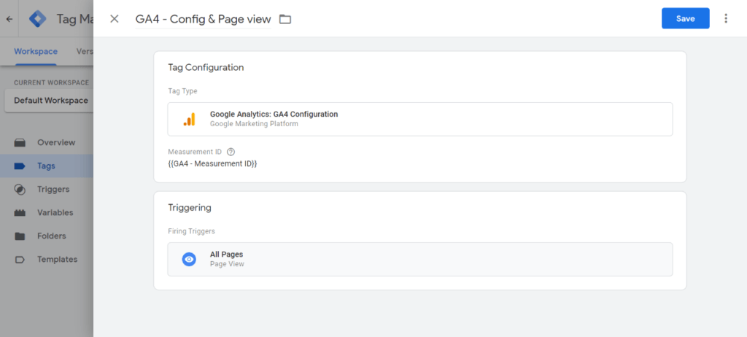Open Measurement ID help question mark icon
Screen dimensions: 747x337
231,152
